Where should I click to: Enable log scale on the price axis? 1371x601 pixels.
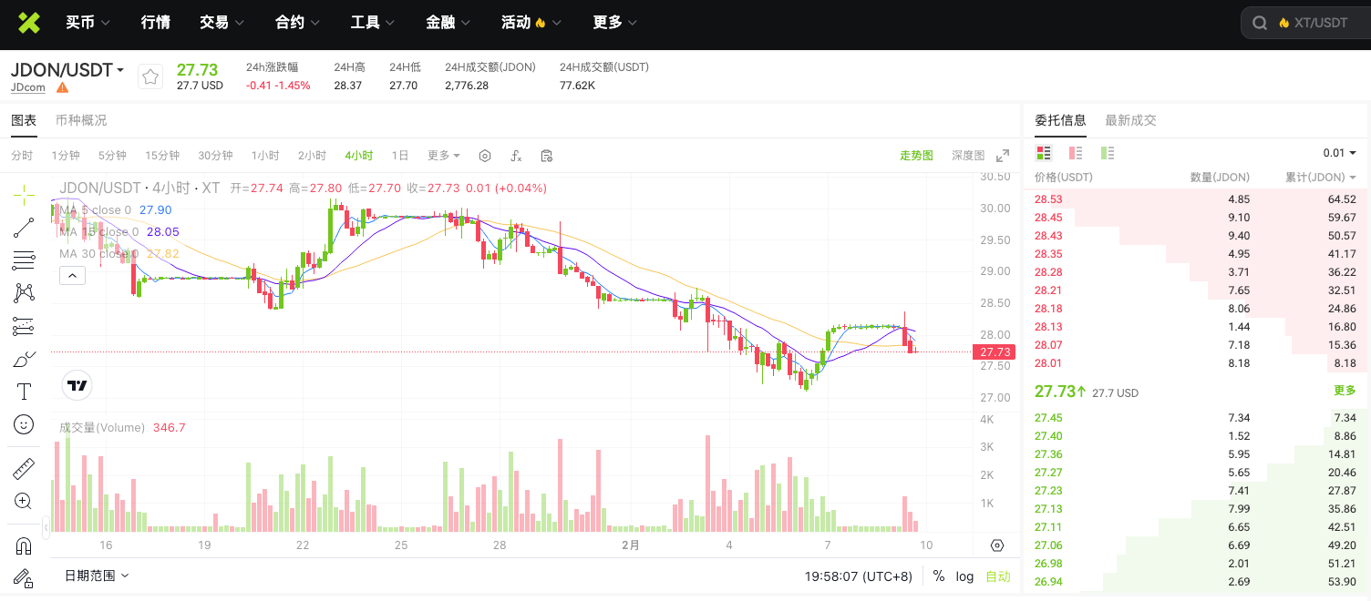tap(964, 576)
